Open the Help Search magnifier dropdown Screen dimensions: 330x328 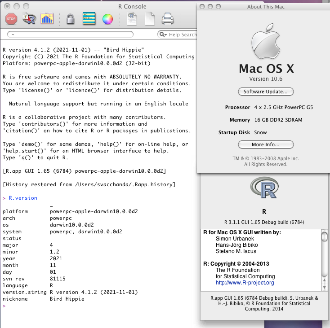pyautogui.click(x=163, y=35)
